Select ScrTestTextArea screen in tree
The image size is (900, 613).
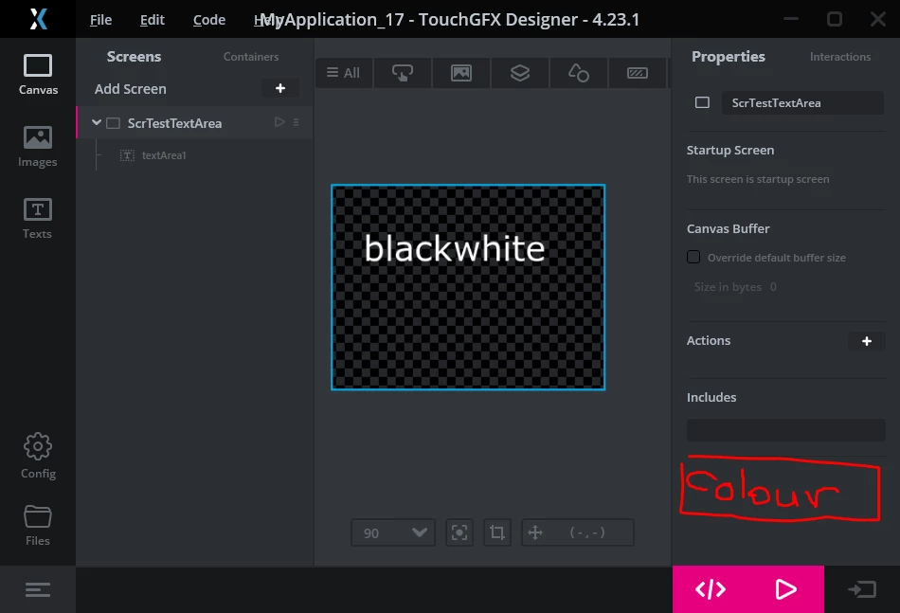point(194,123)
